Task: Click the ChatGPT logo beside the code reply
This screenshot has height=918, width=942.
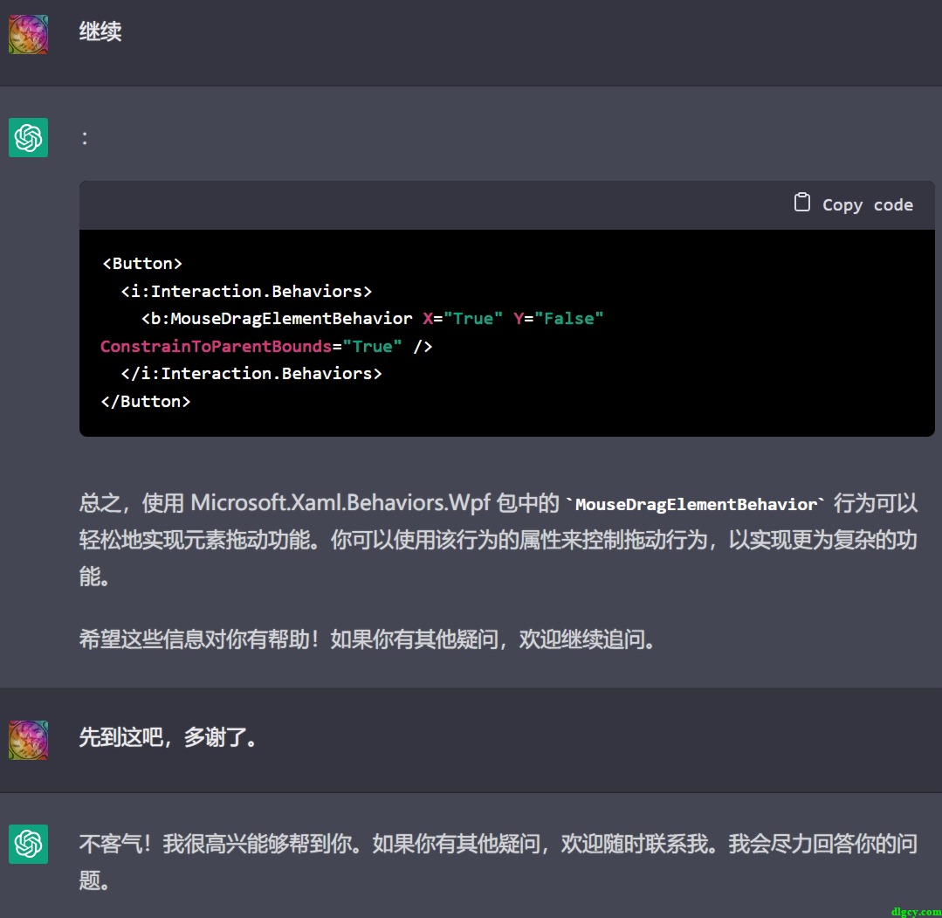Action: [28, 137]
